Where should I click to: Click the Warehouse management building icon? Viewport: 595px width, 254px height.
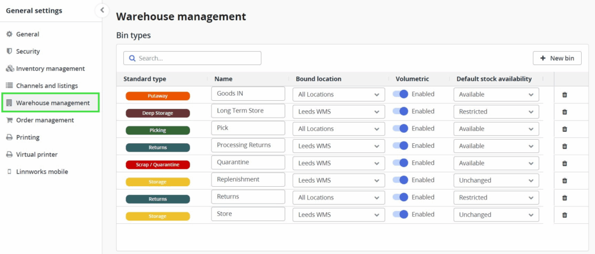[9, 103]
